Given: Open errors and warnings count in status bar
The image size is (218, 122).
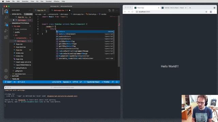Looking at the screenshot, I should [21, 82].
